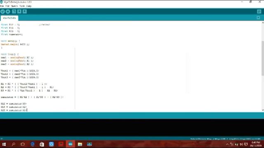Screen dimensions: 264x148
Task: Open File Explorer from taskbar
Action: tap(80, 144)
